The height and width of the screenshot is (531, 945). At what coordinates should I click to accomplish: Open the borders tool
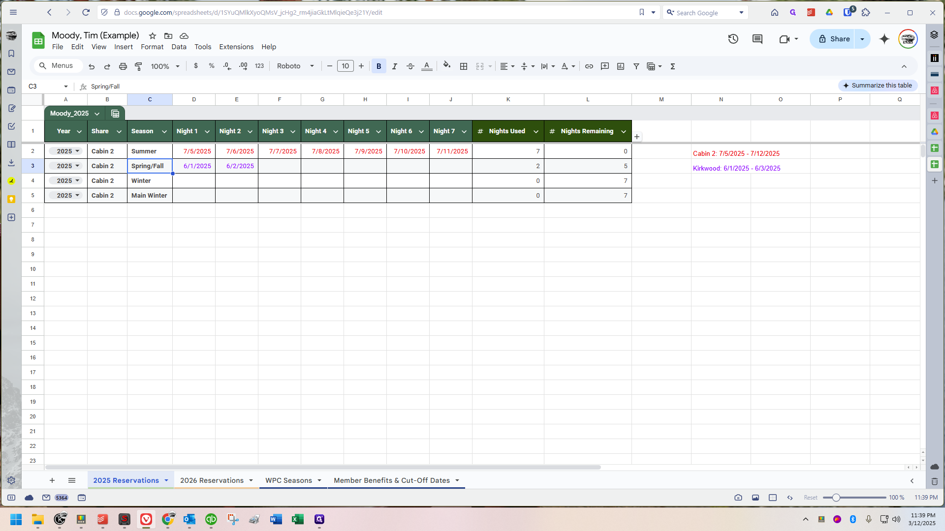(464, 66)
